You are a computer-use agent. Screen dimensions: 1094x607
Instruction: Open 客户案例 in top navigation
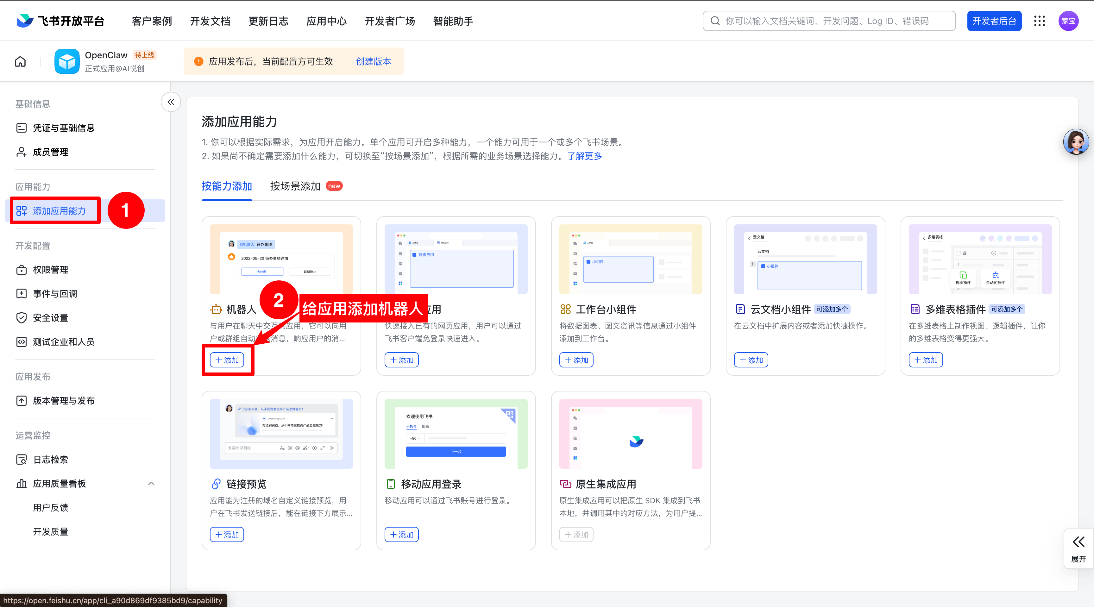pos(152,21)
